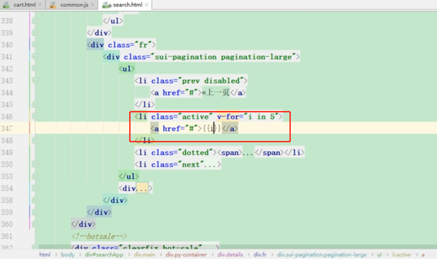Click the closing </div> tag on line 360

coord(83,224)
